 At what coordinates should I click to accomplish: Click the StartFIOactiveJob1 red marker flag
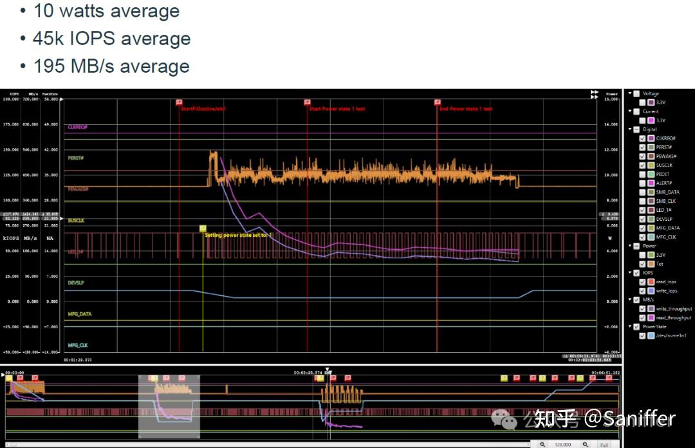pos(179,102)
